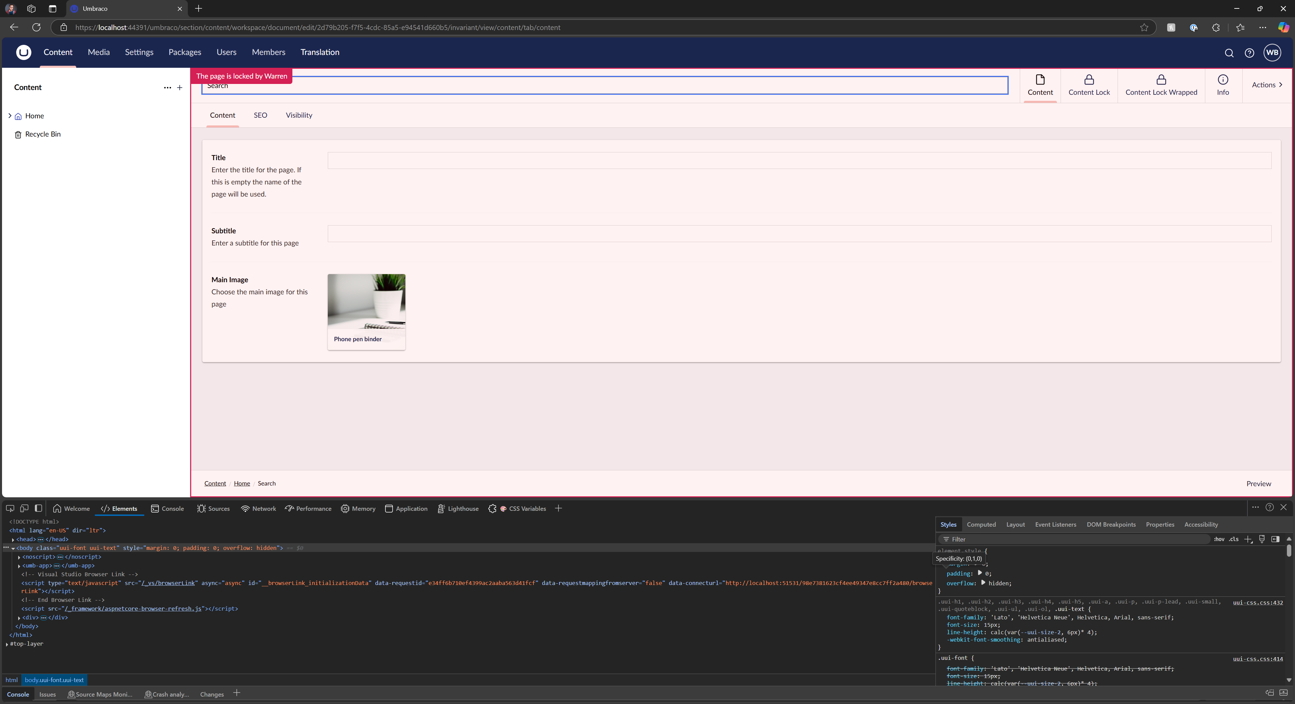Open the Content Lock Wrapped workspace view
This screenshot has height=704, width=1295.
1161,85
